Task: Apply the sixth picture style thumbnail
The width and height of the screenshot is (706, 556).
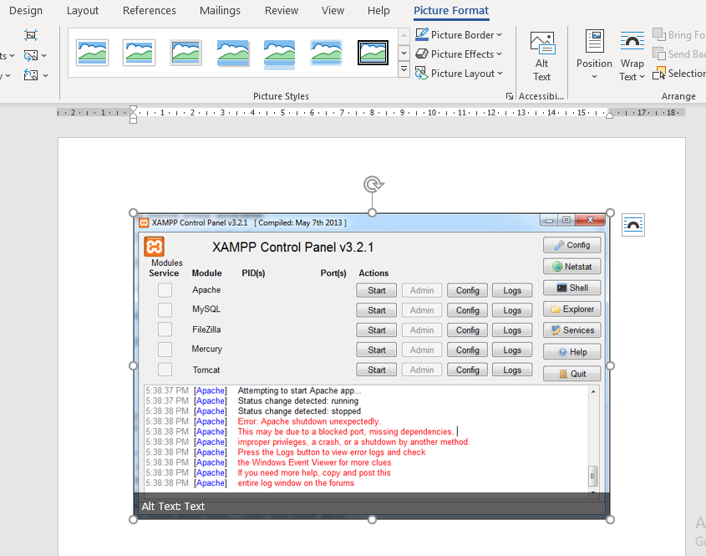Action: (327, 53)
